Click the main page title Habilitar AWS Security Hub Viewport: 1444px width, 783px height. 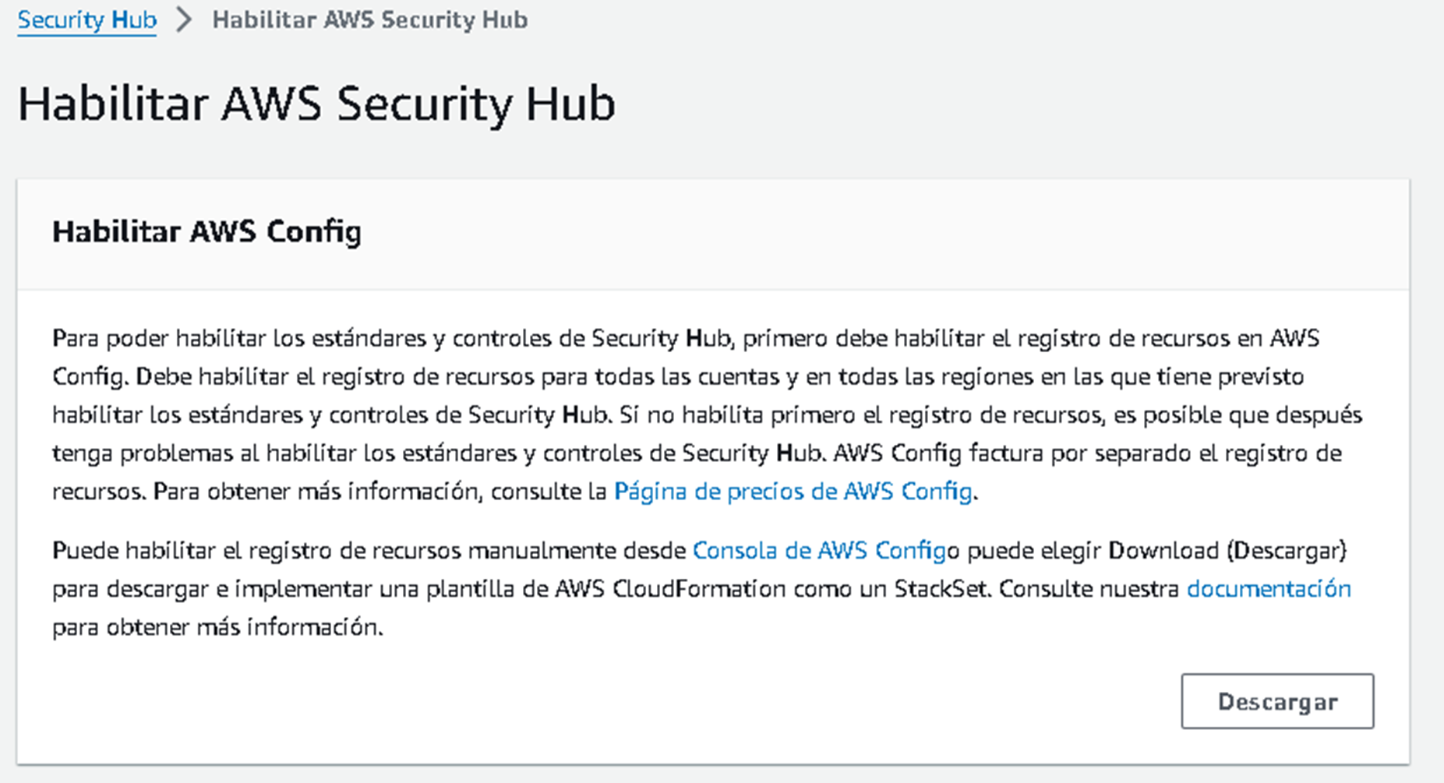[316, 104]
